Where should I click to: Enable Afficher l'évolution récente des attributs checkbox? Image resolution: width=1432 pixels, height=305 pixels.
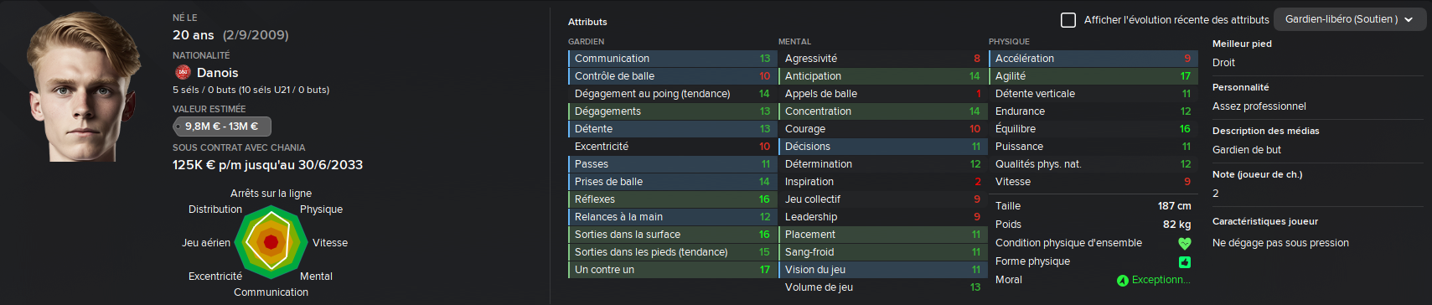pos(1068,19)
